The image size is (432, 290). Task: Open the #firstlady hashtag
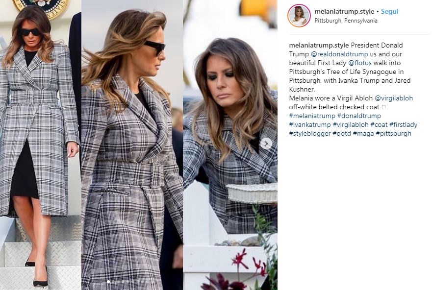[404, 124]
